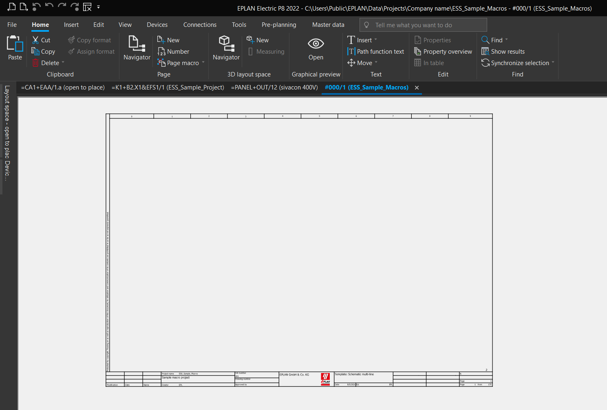Expand the Page macro dropdown arrow

203,63
